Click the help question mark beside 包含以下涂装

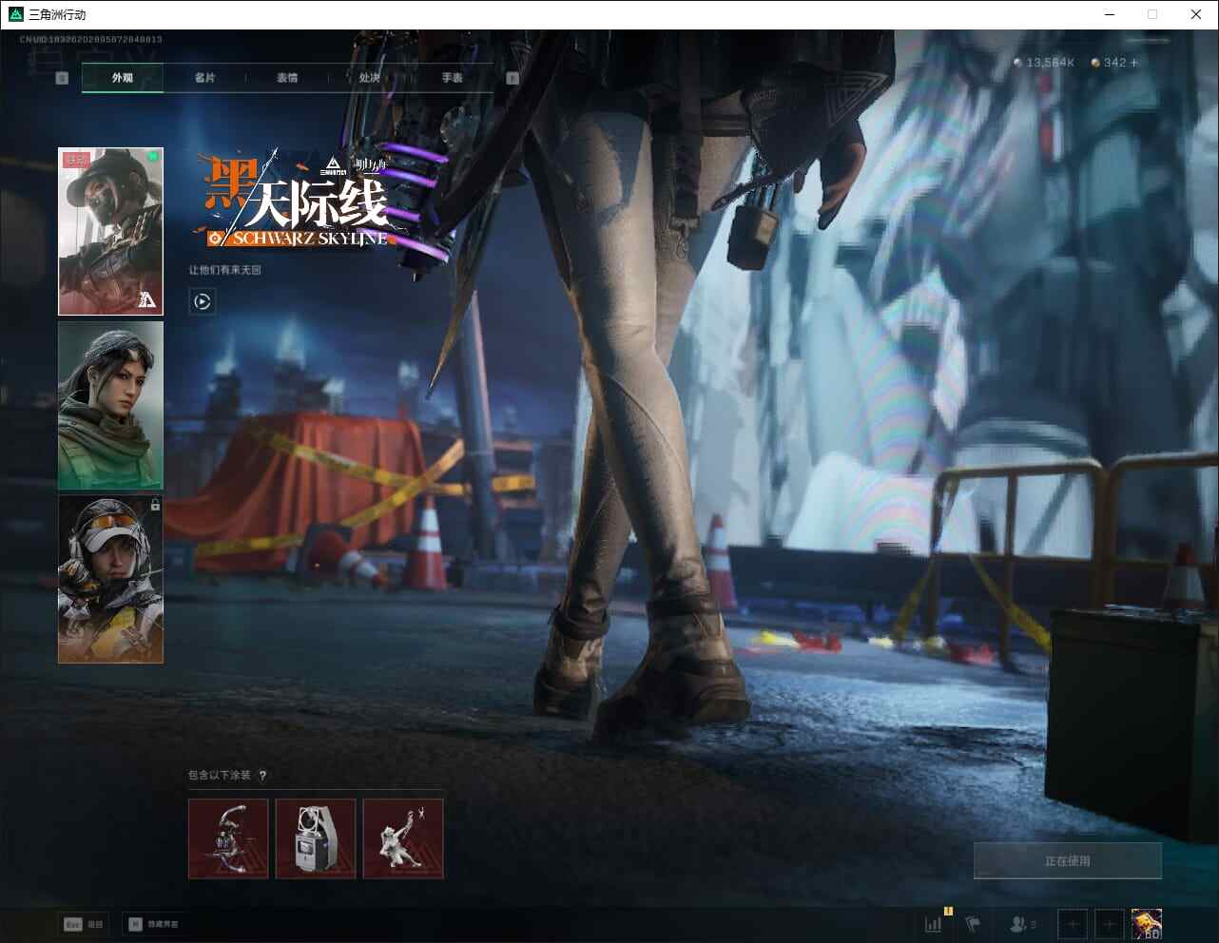[x=262, y=775]
